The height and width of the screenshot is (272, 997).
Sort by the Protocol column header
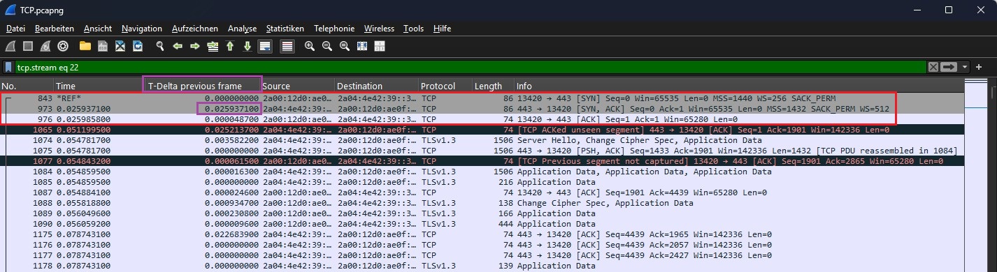[x=445, y=86]
